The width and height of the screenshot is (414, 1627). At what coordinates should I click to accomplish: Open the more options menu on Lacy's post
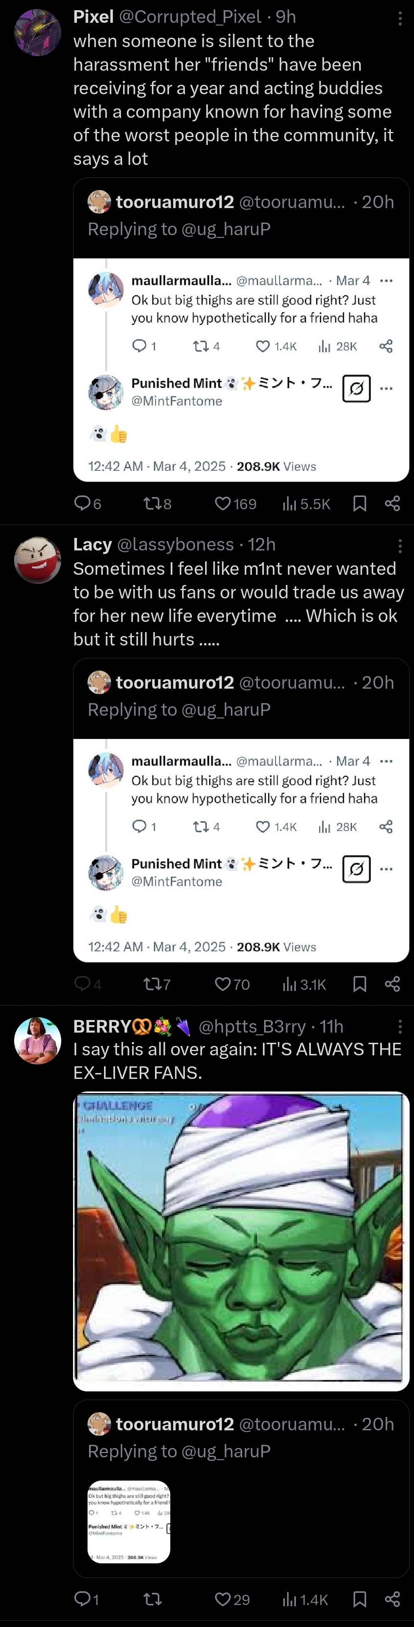(399, 546)
